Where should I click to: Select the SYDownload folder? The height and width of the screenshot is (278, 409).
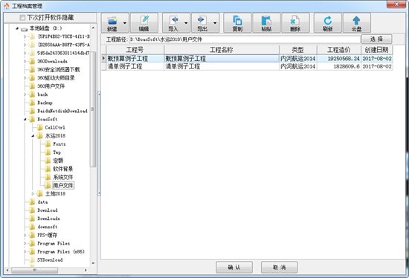50,260
